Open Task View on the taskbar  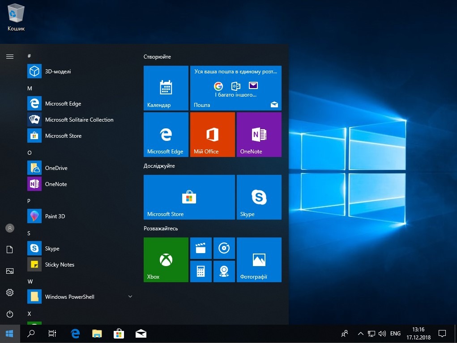(52, 334)
